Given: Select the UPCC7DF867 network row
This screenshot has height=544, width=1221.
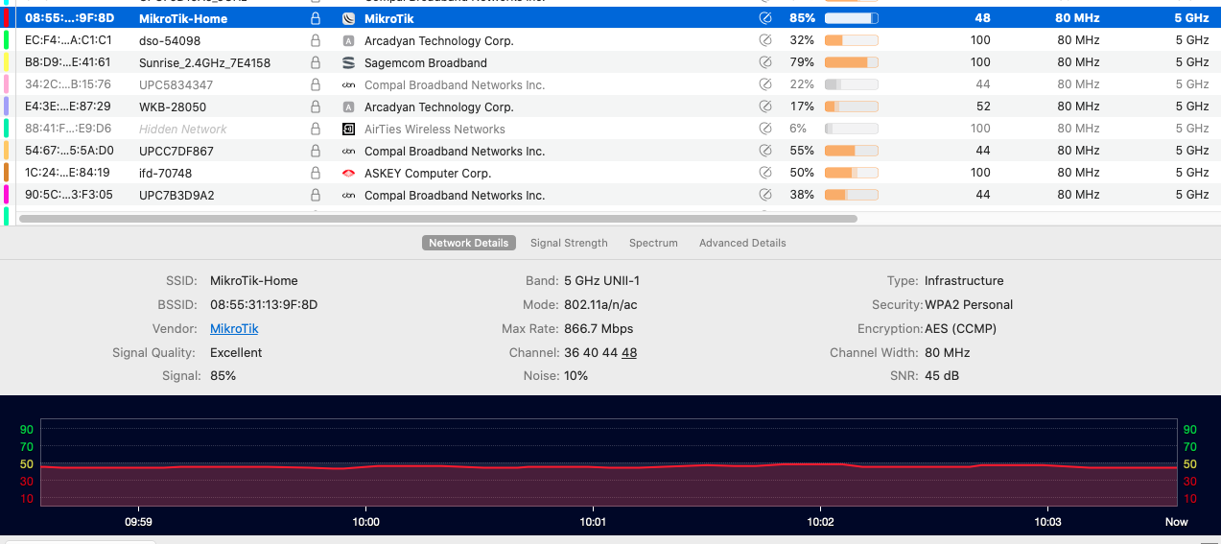Looking at the screenshot, I should [610, 151].
